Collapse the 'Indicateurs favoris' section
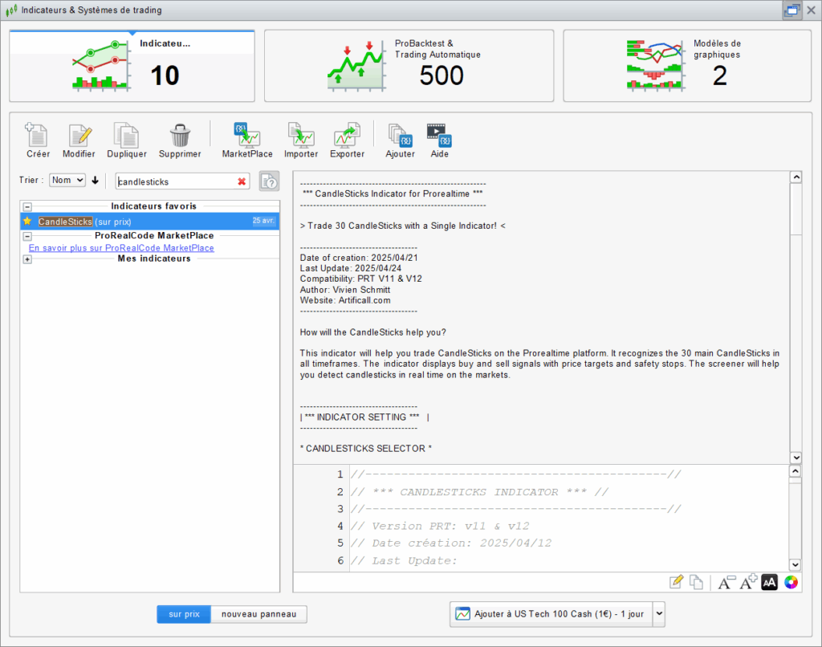 [27, 206]
